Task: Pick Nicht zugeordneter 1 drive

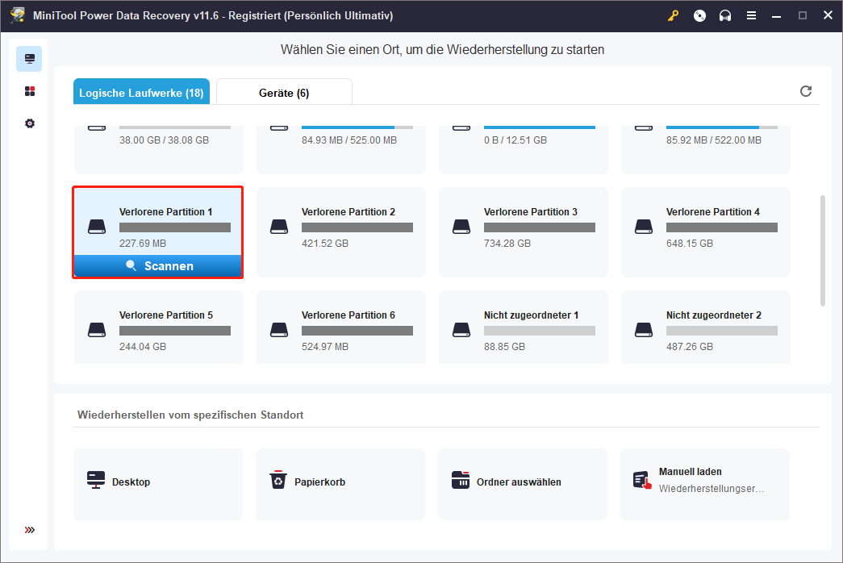Action: pyautogui.click(x=524, y=330)
